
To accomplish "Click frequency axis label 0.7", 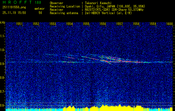I will coord(2,92).
